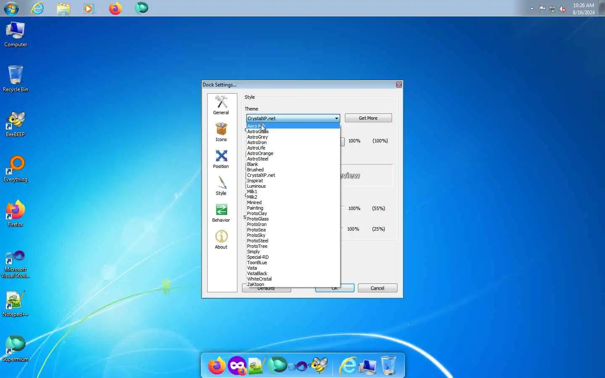
Task: Open Internet Explorer from the dock
Action: point(347,365)
